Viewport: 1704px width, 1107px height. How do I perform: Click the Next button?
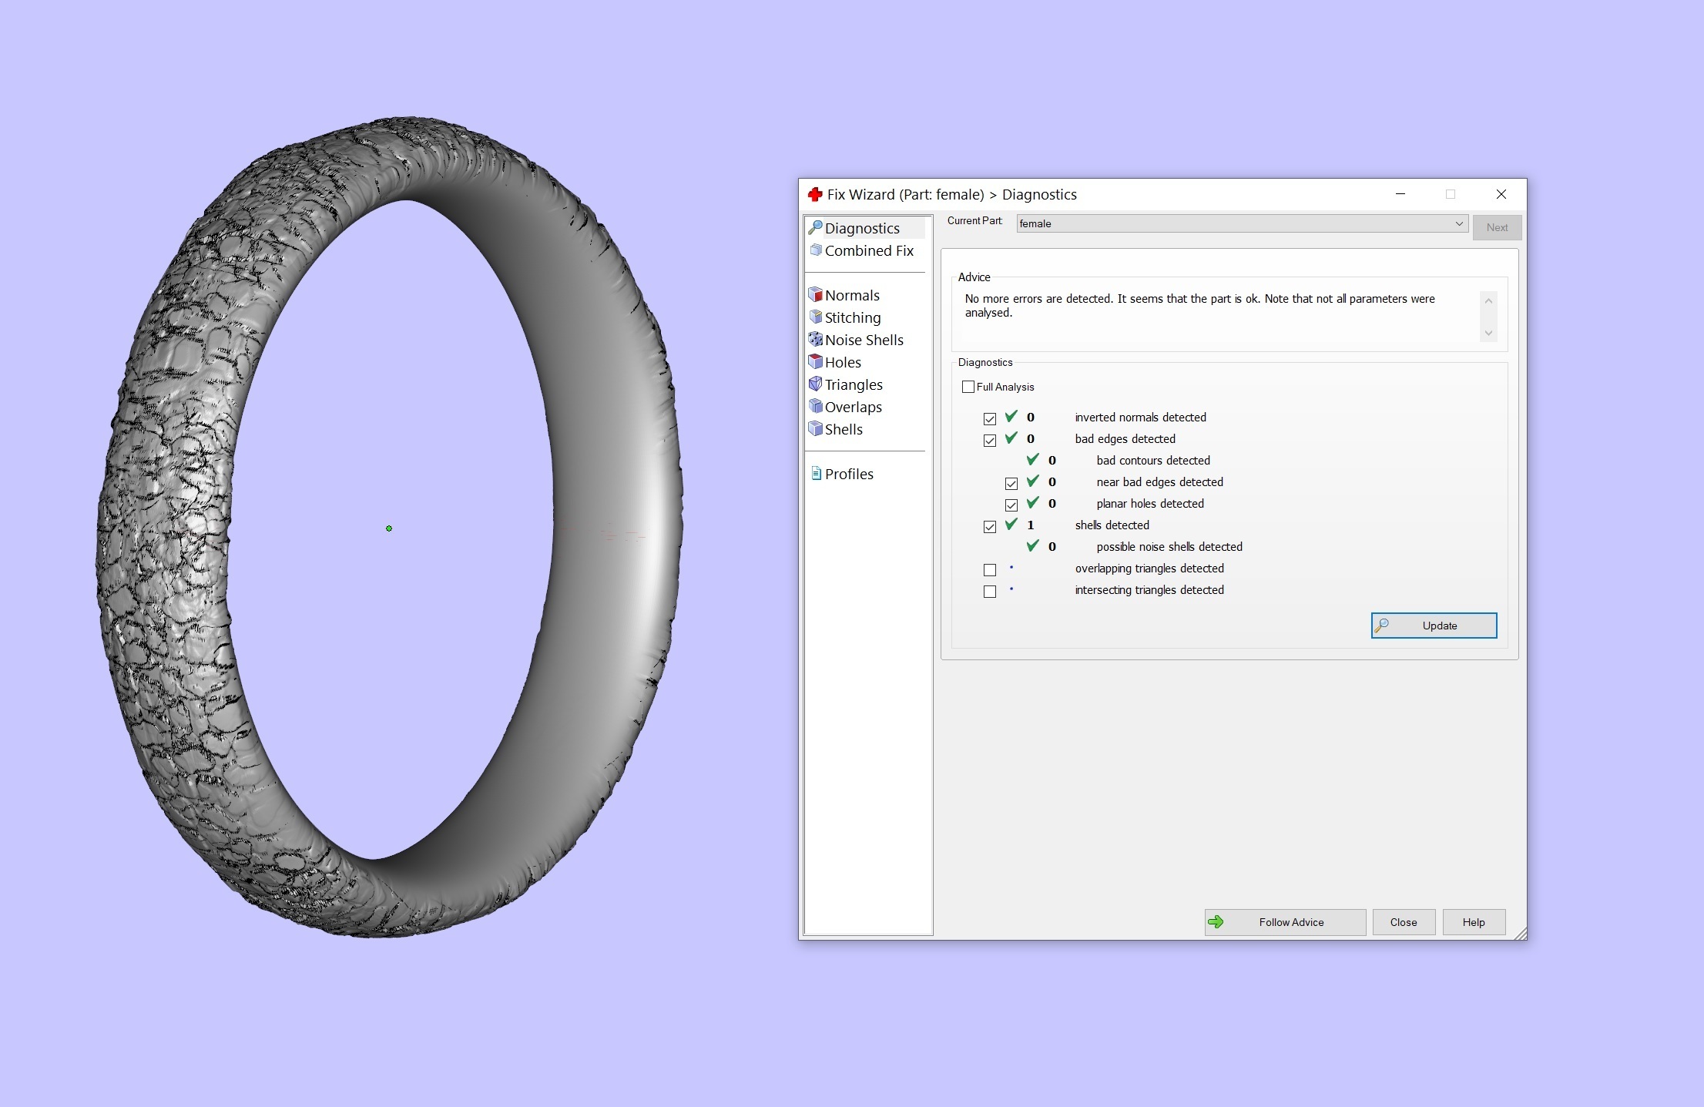(x=1496, y=226)
